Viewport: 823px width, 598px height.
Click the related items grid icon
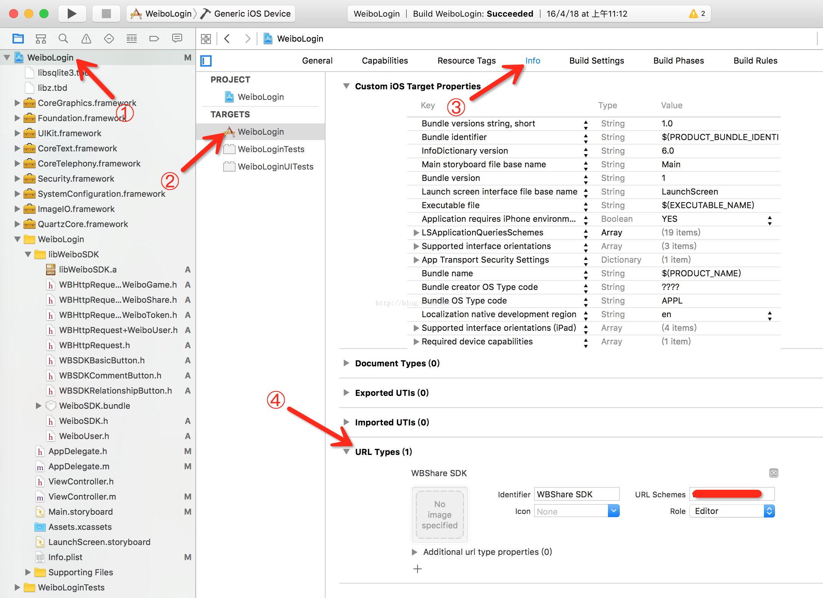(x=206, y=39)
